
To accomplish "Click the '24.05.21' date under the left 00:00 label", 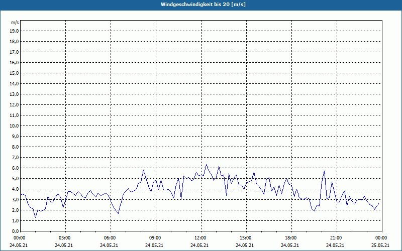I will (x=19, y=245).
